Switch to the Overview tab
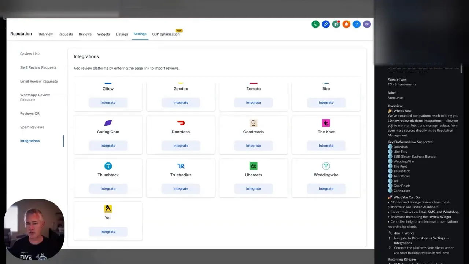 45,34
